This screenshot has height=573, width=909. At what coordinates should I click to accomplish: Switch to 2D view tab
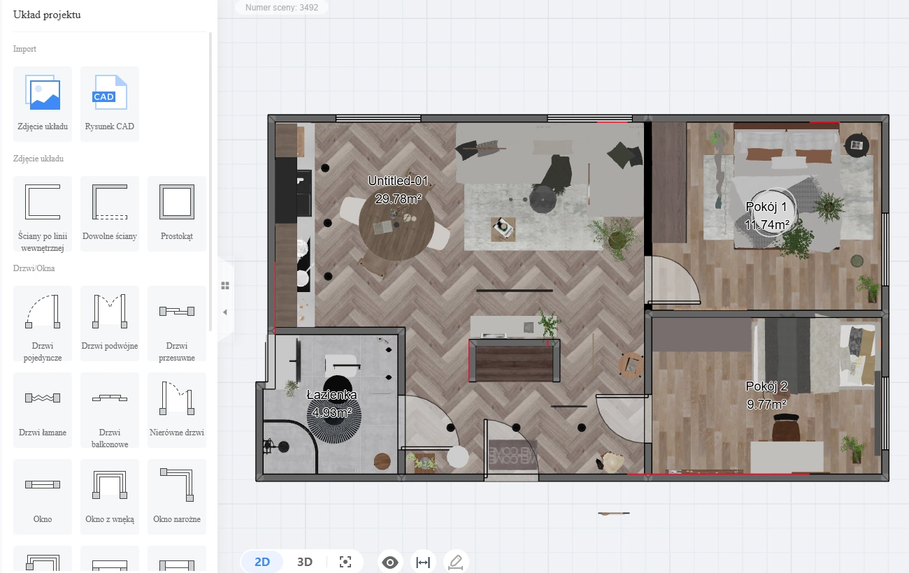262,562
